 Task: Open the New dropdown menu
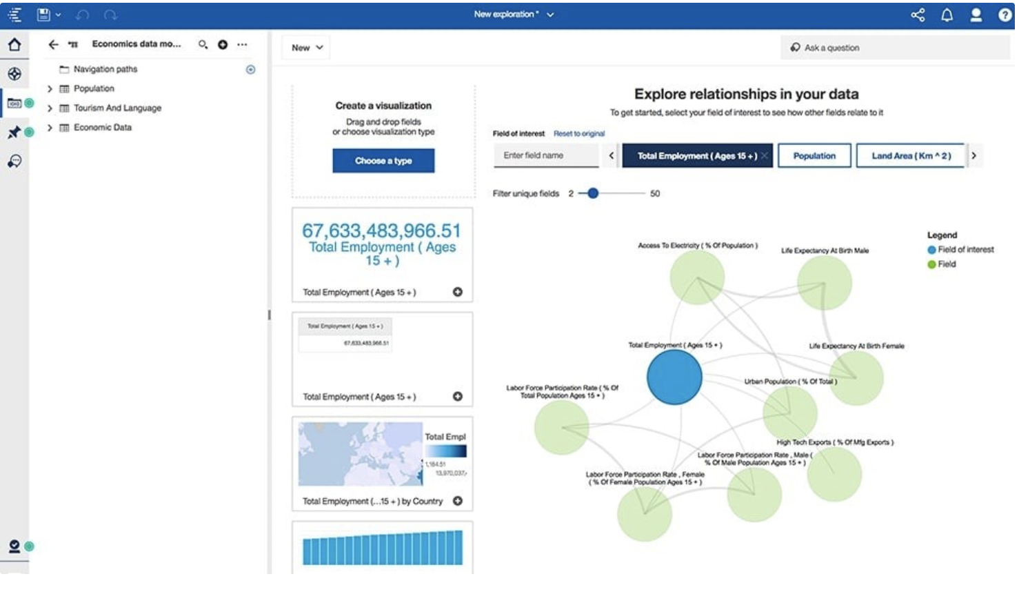[307, 48]
